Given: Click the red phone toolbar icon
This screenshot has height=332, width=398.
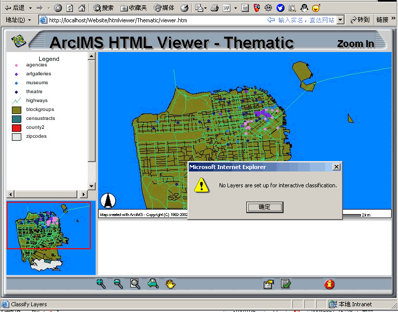Looking at the screenshot, I should 257,8.
